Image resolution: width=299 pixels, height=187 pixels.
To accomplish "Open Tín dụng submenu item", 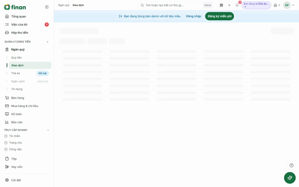I will 17,89.
